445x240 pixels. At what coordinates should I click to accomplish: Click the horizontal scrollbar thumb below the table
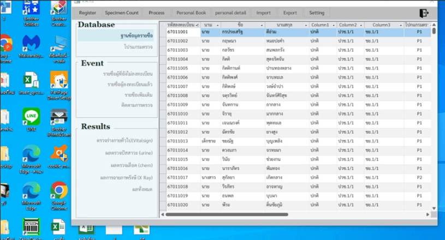click(227, 214)
